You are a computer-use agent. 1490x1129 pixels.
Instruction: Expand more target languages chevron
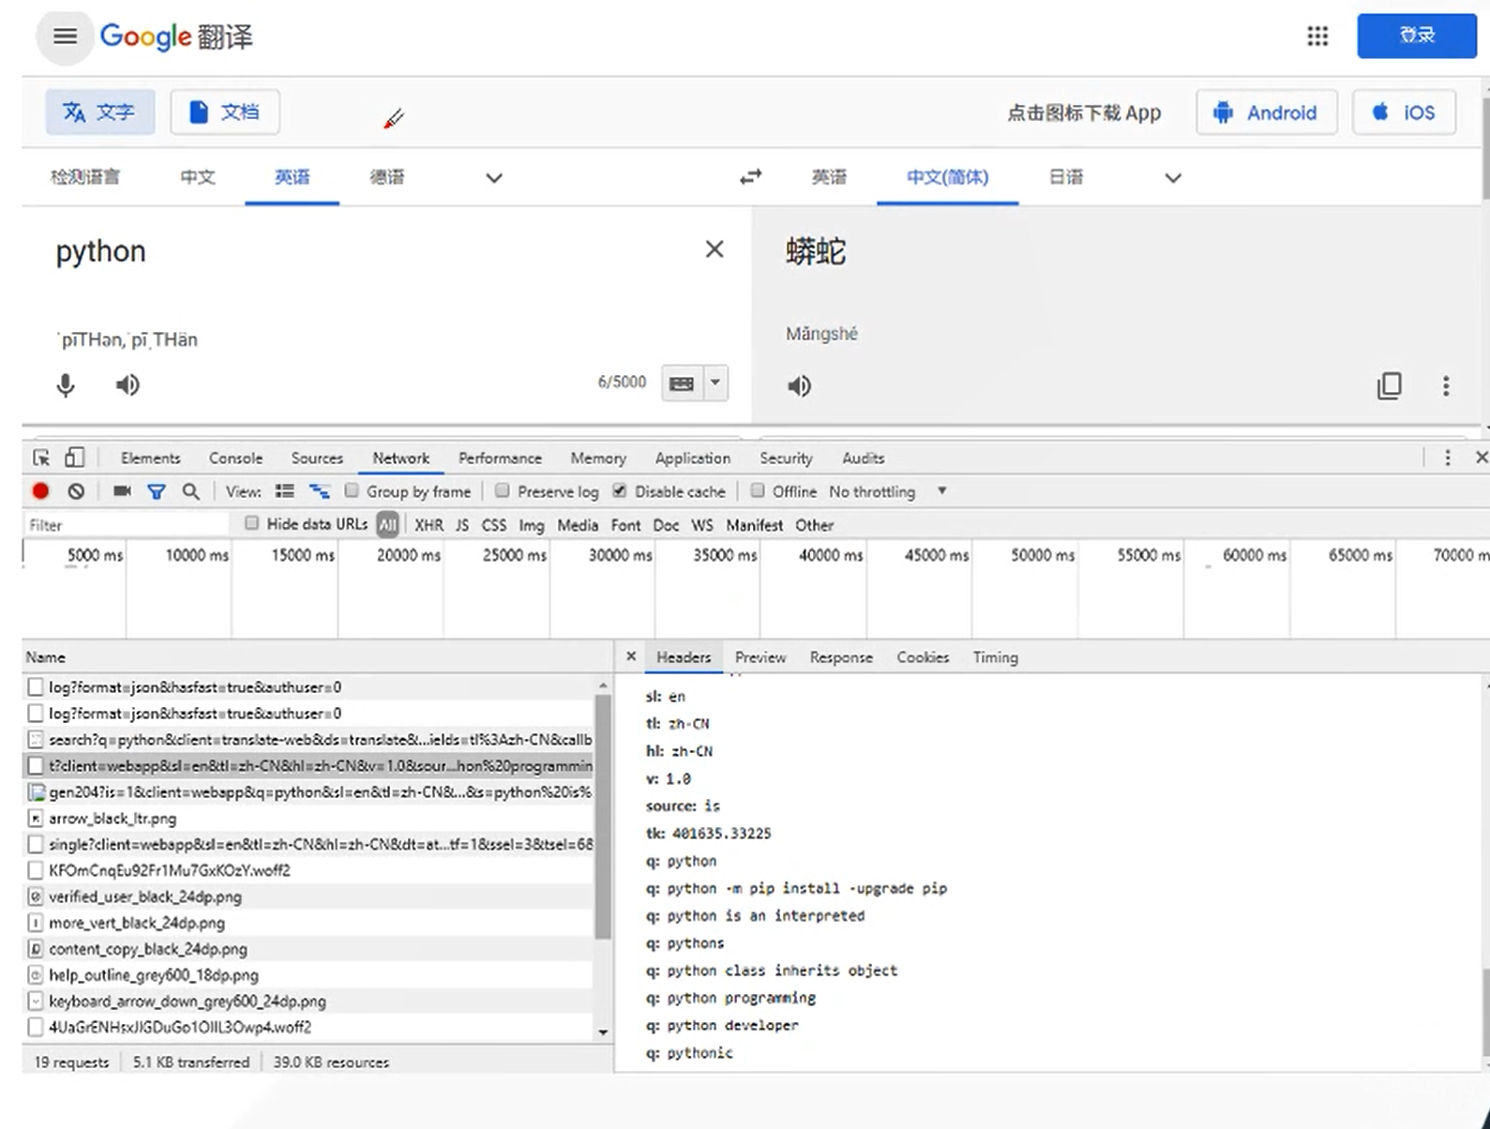tap(1173, 178)
